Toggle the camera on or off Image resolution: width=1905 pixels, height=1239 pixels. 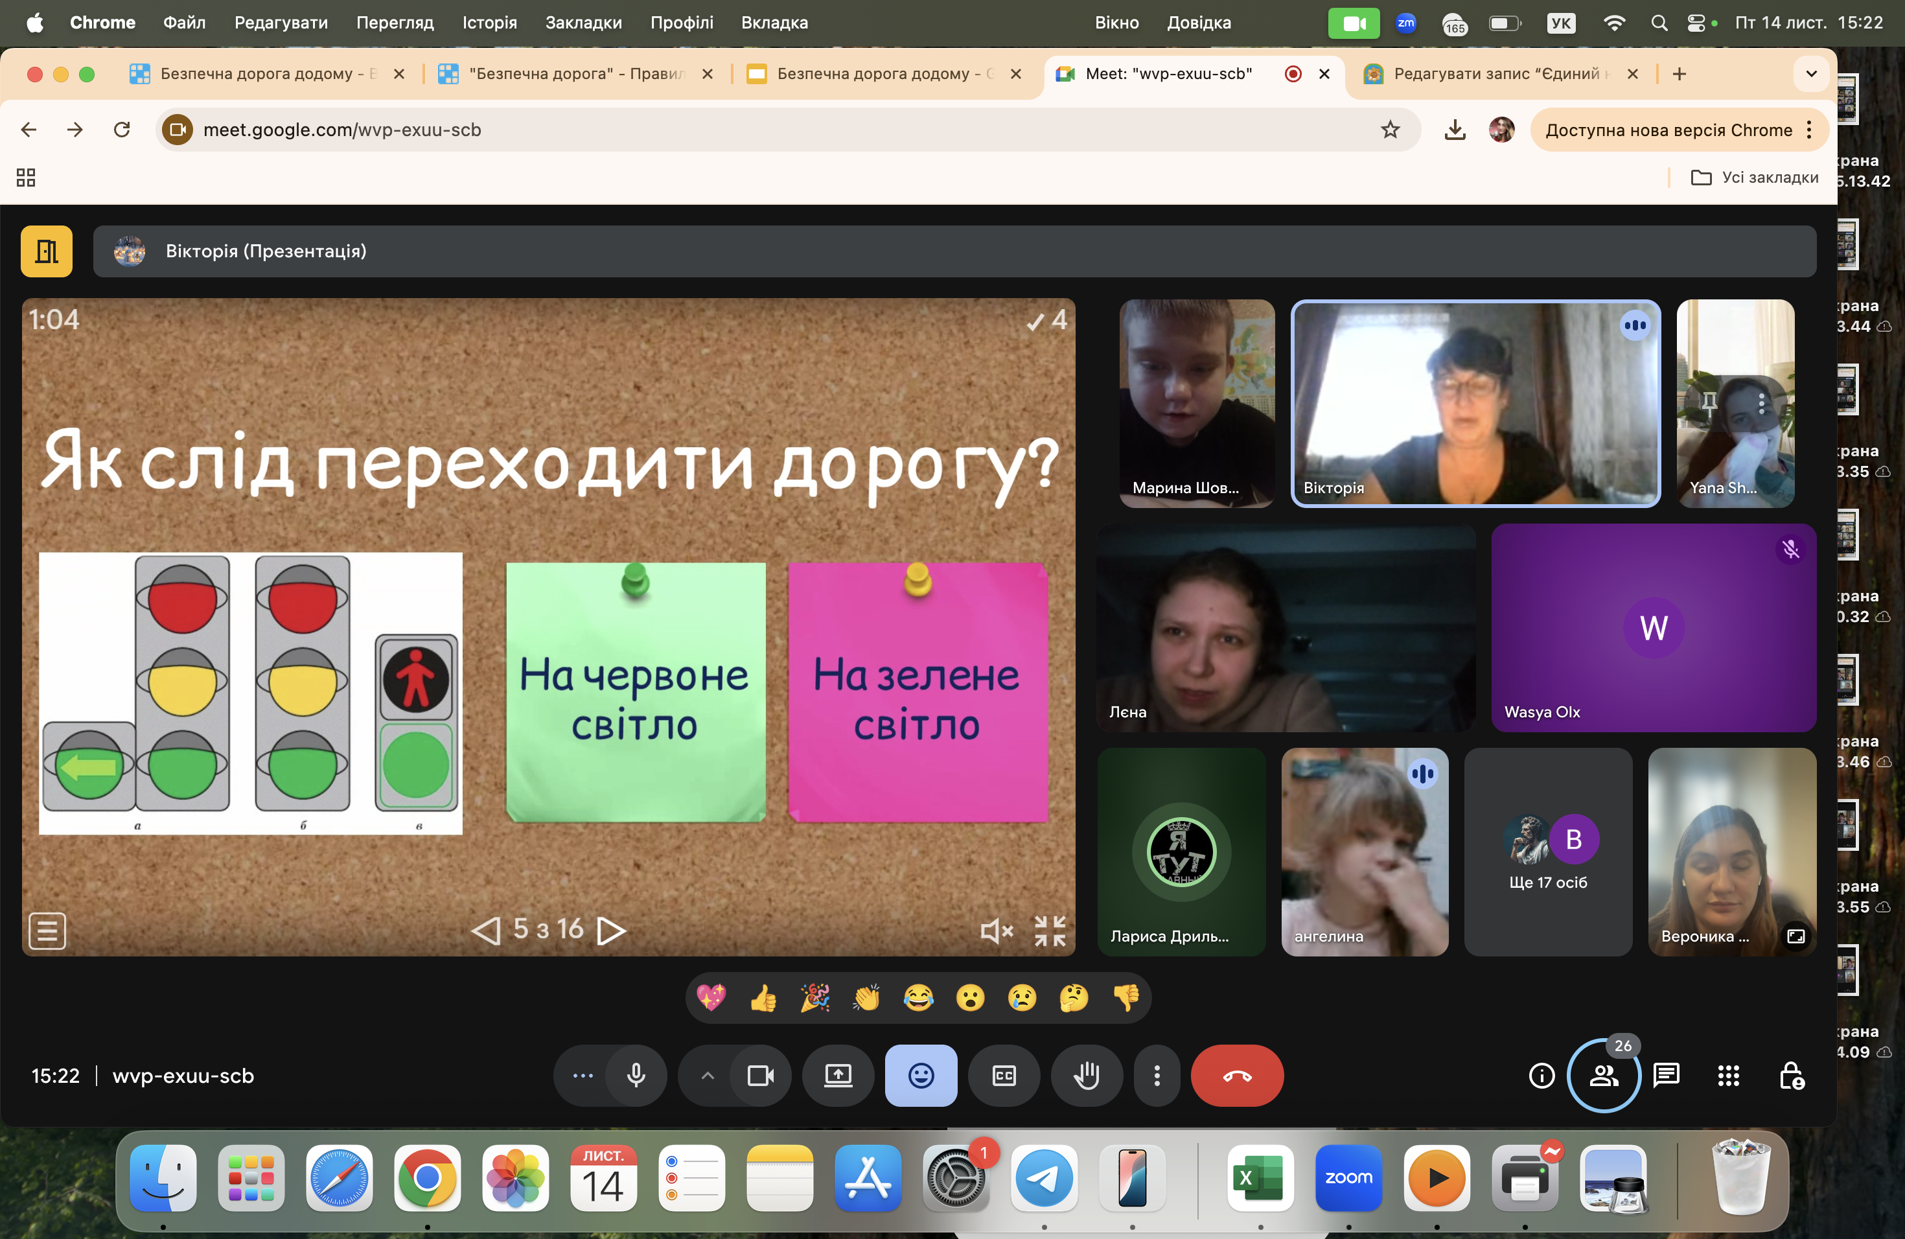759,1075
